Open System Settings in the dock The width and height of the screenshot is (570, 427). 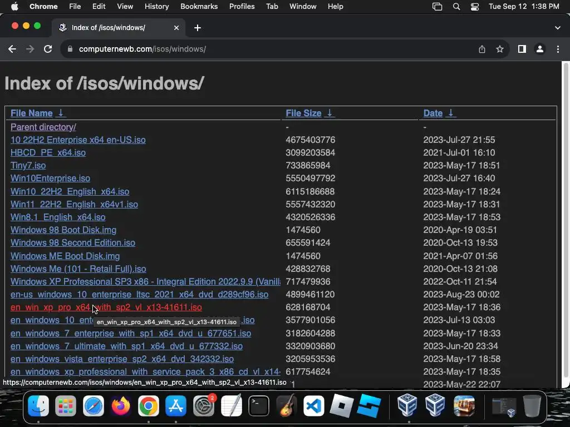204,405
